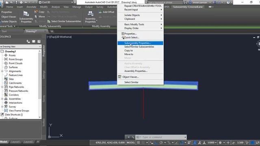Switch to the Drawing1 document tab
Image resolution: width=260 pixels, height=146 pixels.
coord(32,31)
